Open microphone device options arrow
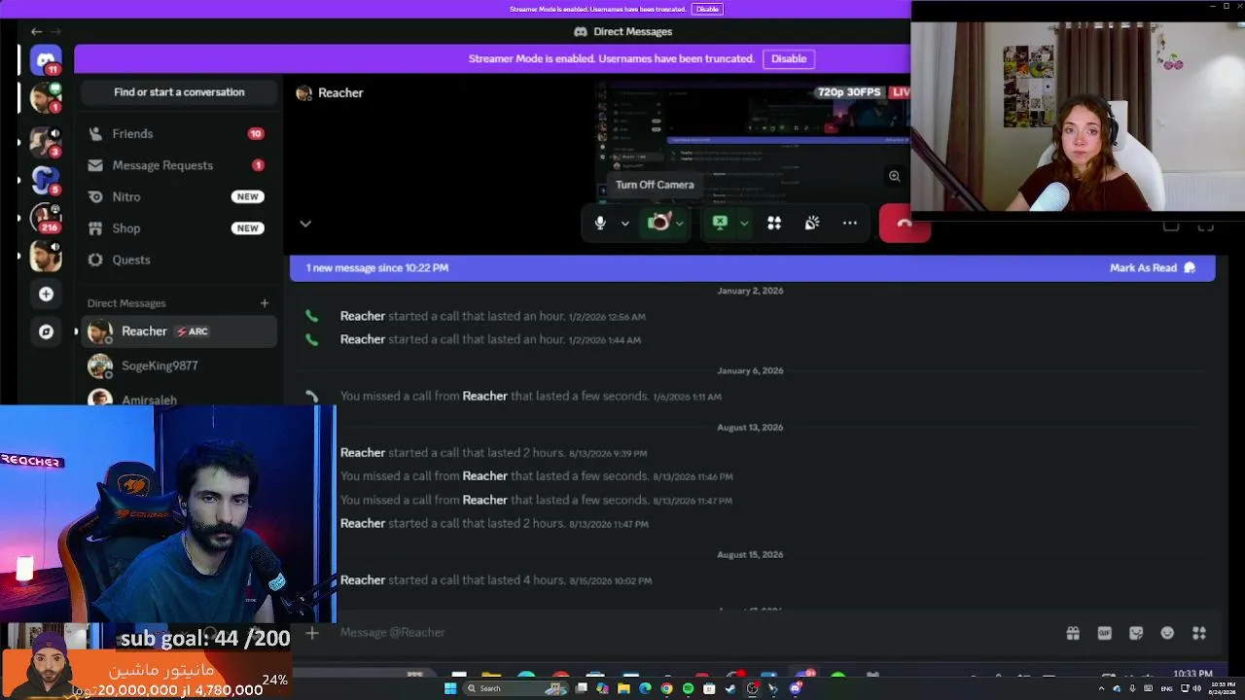This screenshot has height=700, width=1245. click(624, 224)
